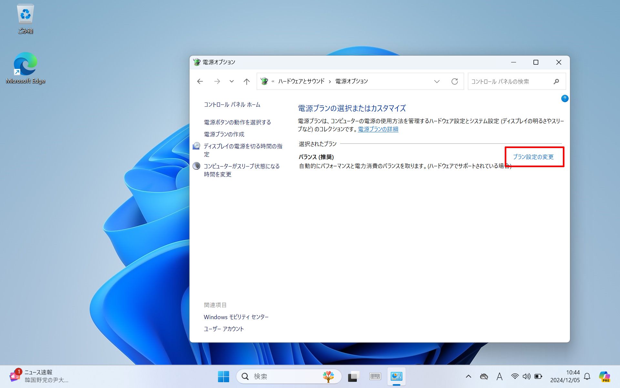The height and width of the screenshot is (388, 620).
Task: Open the touch keyboard taskbar icon
Action: click(375, 376)
